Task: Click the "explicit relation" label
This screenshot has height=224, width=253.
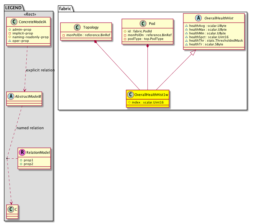Action: coord(40,70)
